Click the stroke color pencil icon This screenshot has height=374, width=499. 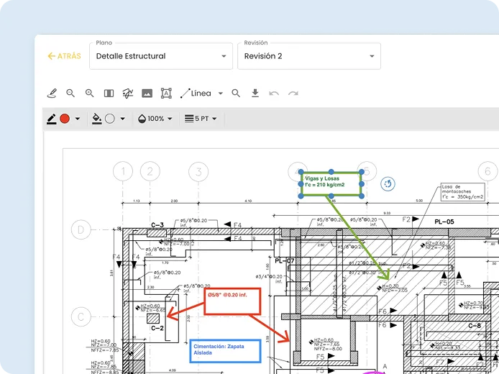point(52,119)
